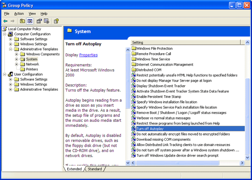
Task: Collapse the Computer Configuration tree node
Action: [5, 34]
